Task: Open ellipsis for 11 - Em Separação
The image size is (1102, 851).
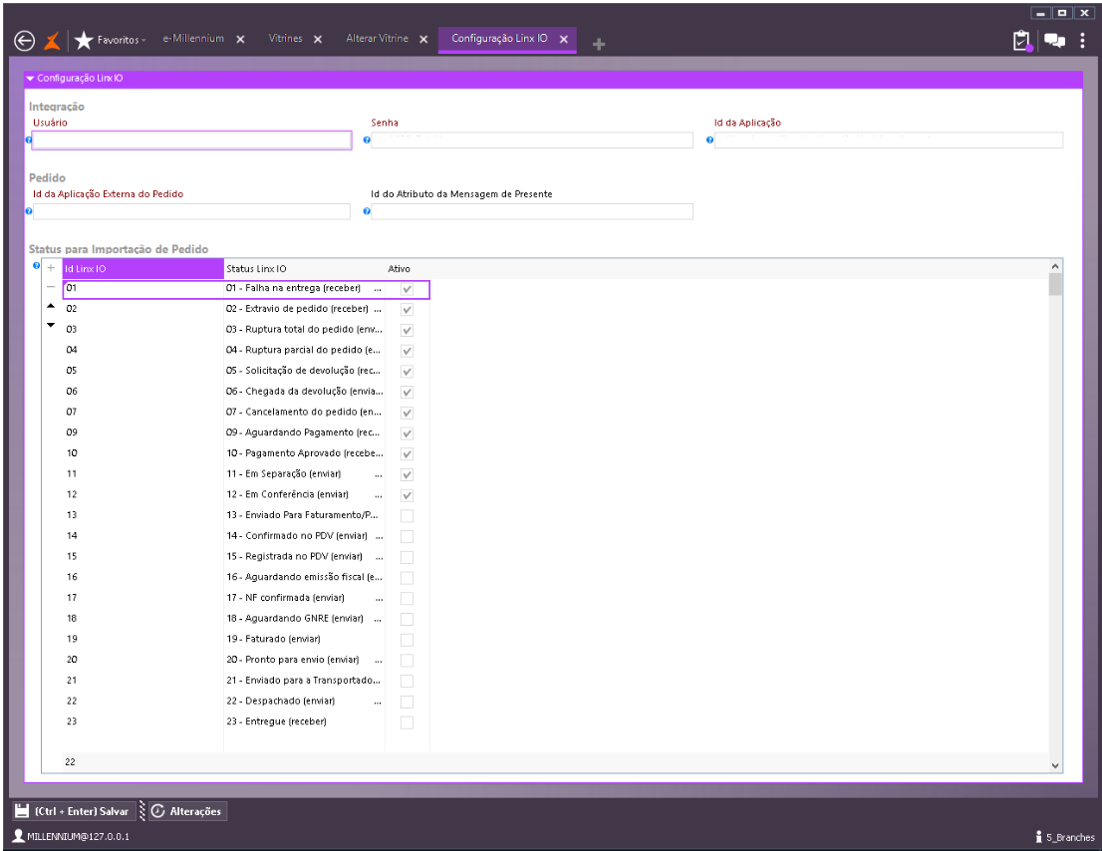Action: coord(378,475)
